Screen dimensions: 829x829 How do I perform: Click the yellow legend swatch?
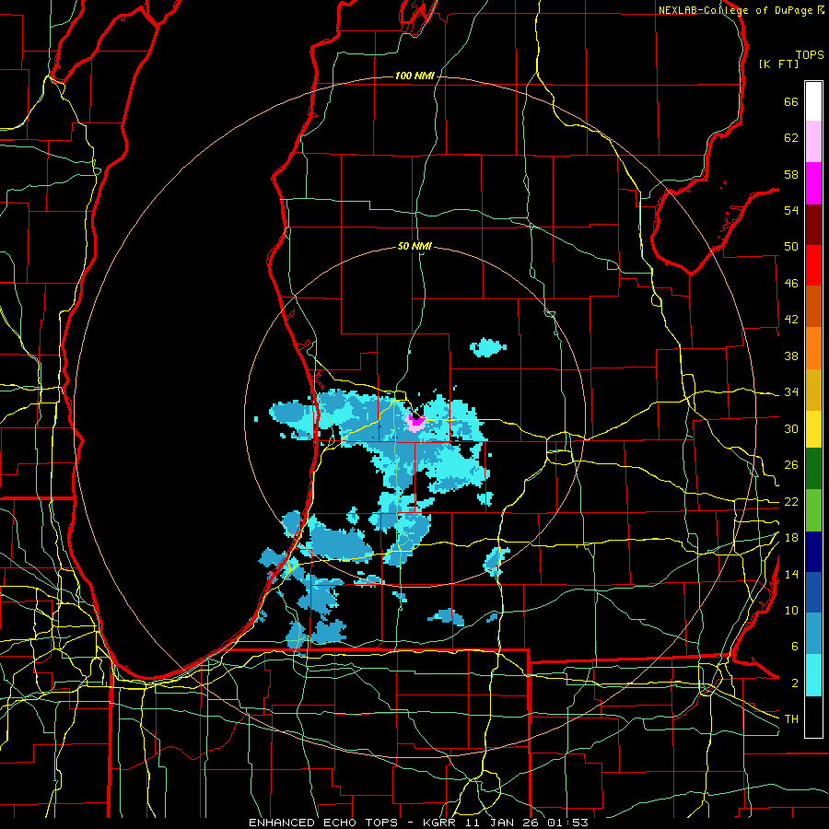[x=813, y=429]
